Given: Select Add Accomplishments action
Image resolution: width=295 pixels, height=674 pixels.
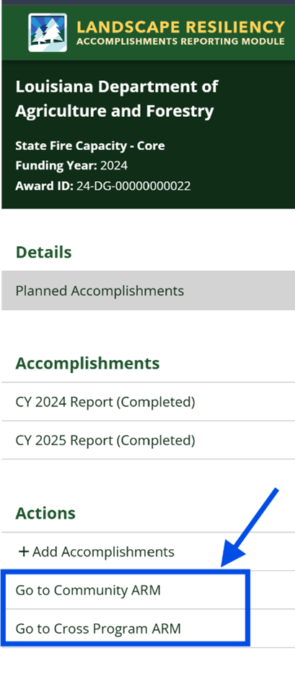Looking at the screenshot, I should click(148, 551).
